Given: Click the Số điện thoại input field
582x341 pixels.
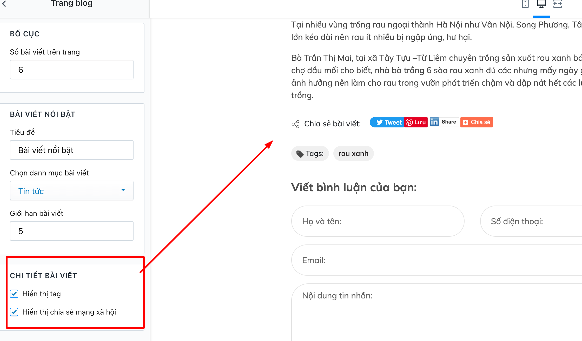Looking at the screenshot, I should (531, 221).
